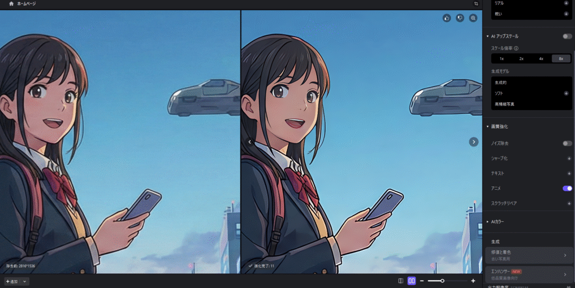575x288 pixels.
Task: Switch to the single-pane view icon
Action: tap(400, 281)
